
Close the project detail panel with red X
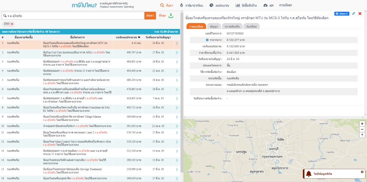tap(360, 14)
